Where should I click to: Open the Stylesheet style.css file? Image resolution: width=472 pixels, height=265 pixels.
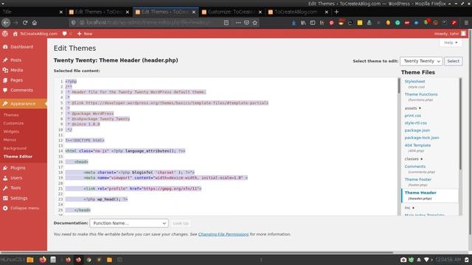click(414, 82)
